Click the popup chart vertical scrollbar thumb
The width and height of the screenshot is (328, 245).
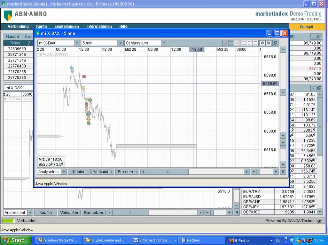click(x=283, y=92)
